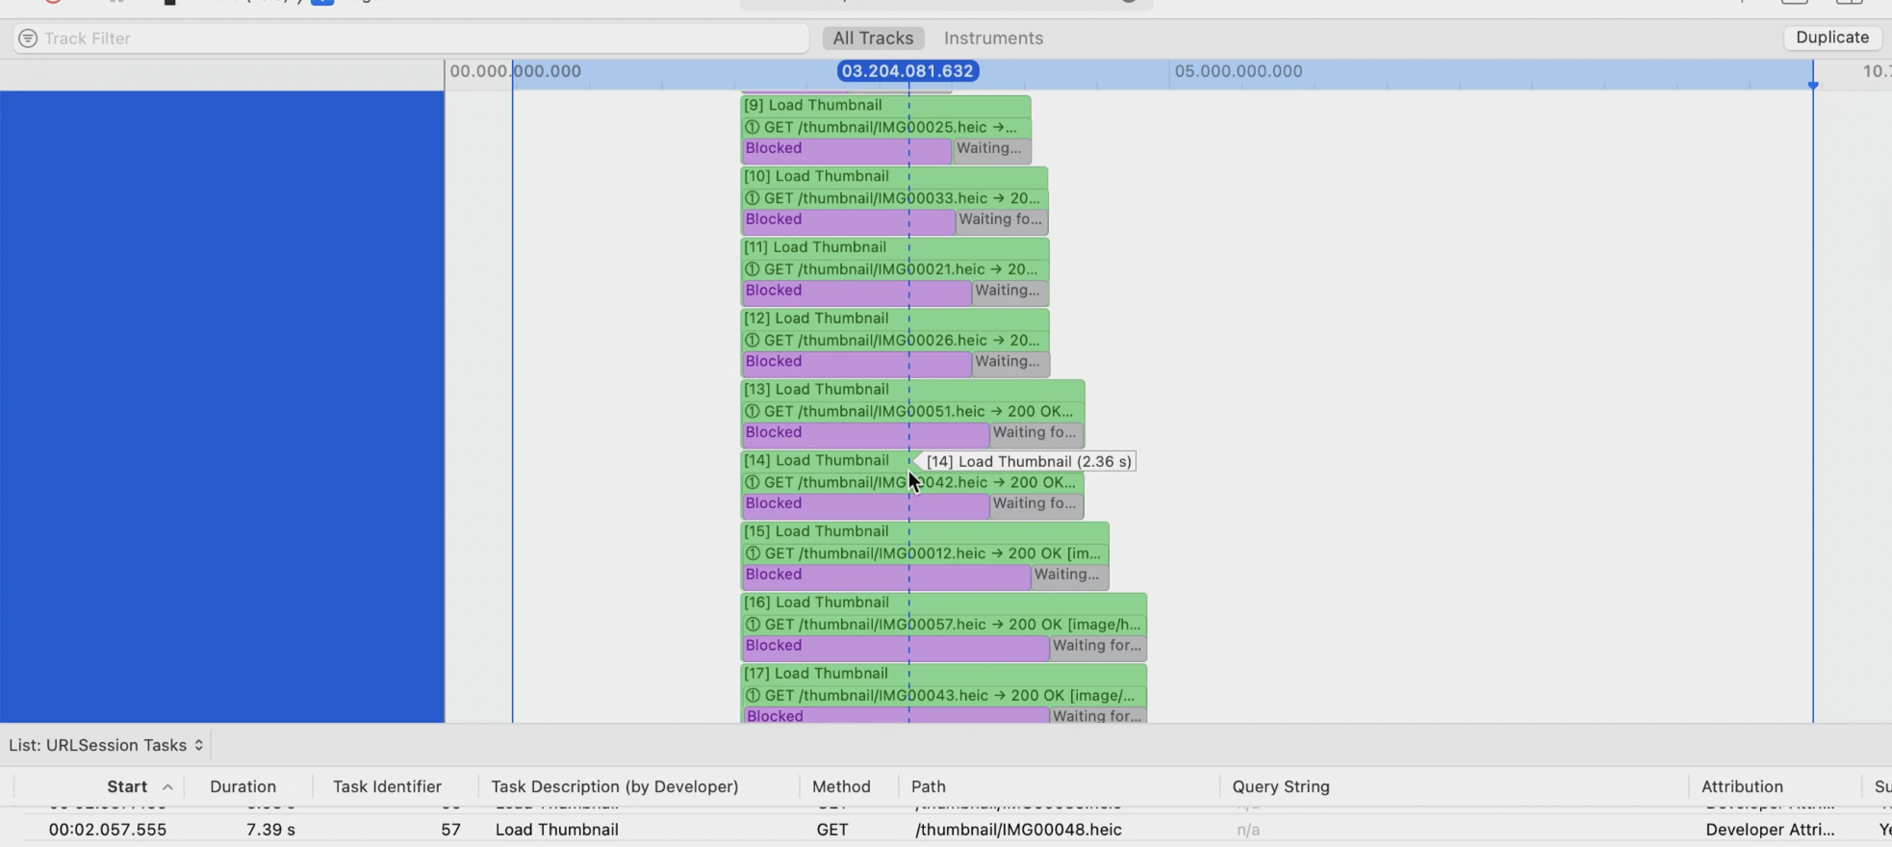Sort by the Duration column header
Viewport: 1892px width, 847px height.
pyautogui.click(x=243, y=786)
